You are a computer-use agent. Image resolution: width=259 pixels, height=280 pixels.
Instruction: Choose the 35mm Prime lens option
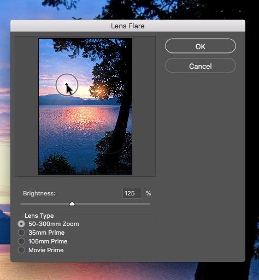pyautogui.click(x=21, y=233)
